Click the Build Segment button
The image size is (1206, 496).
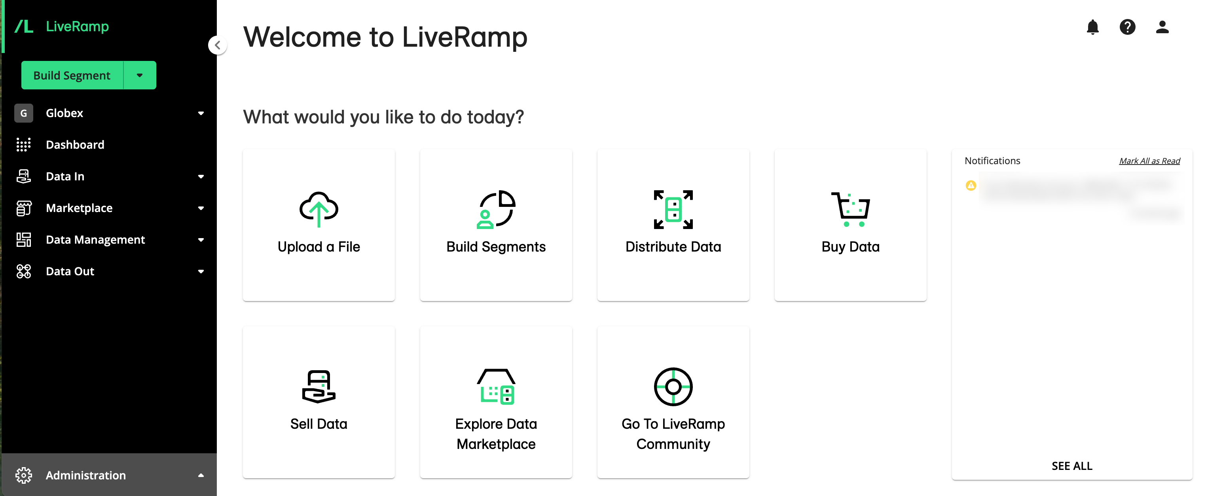click(x=72, y=75)
